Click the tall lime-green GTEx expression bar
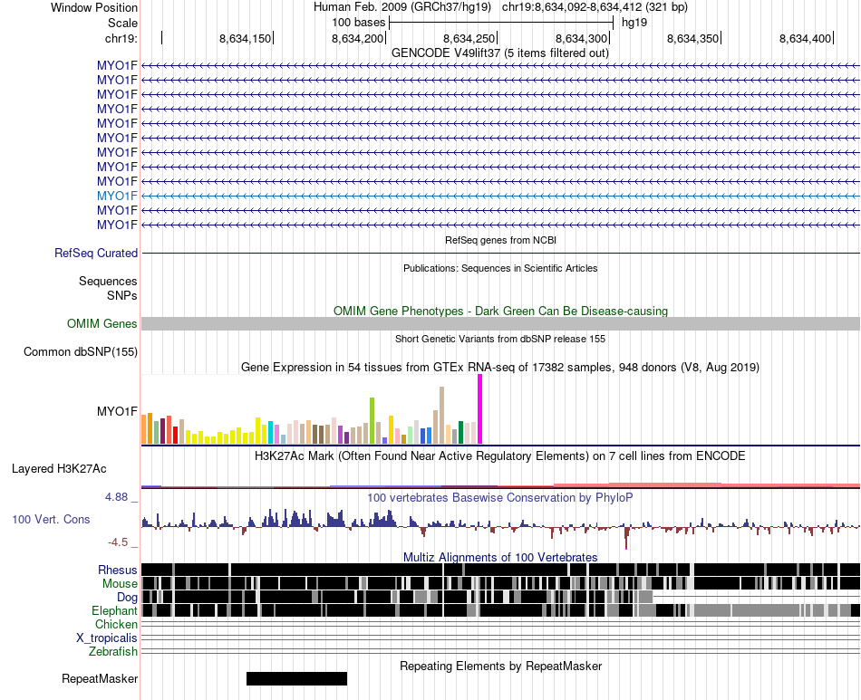This screenshot has width=861, height=700. point(372,421)
